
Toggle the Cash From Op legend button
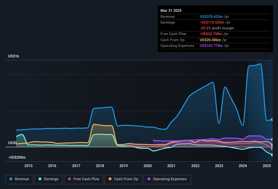coord(123,179)
